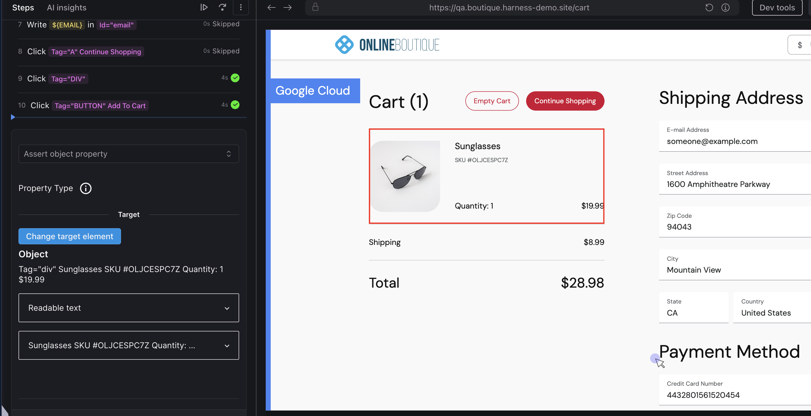Screen dimensions: 811x416
Task: Open the three-dot more options menu
Action: tap(241, 7)
